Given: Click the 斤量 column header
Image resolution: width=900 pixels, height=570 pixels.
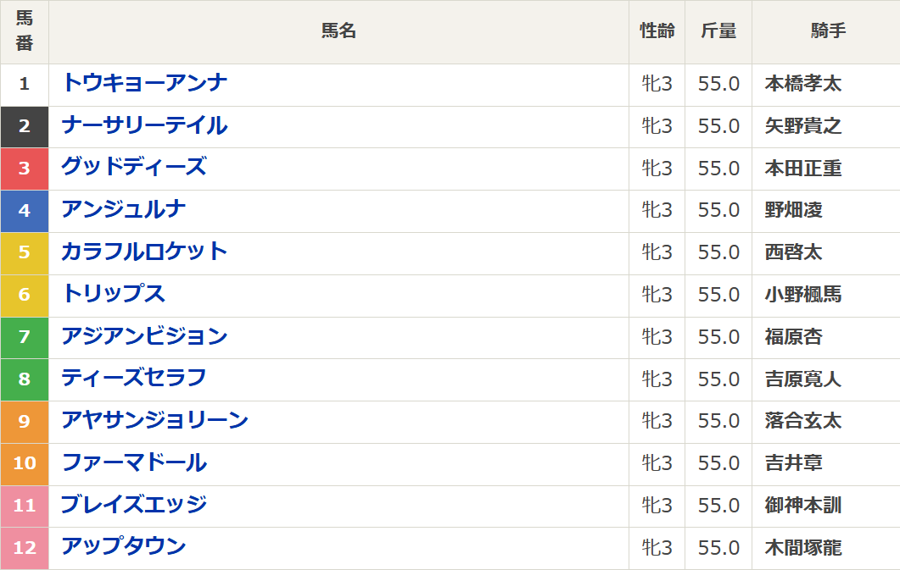Looking at the screenshot, I should (718, 31).
